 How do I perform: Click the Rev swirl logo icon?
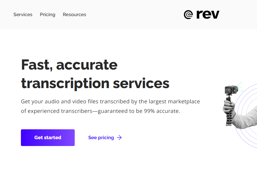coord(188,15)
